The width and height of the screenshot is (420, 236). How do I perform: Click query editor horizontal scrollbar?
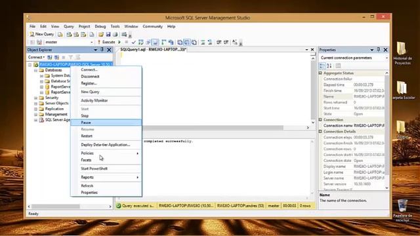pyautogui.click(x=213, y=128)
